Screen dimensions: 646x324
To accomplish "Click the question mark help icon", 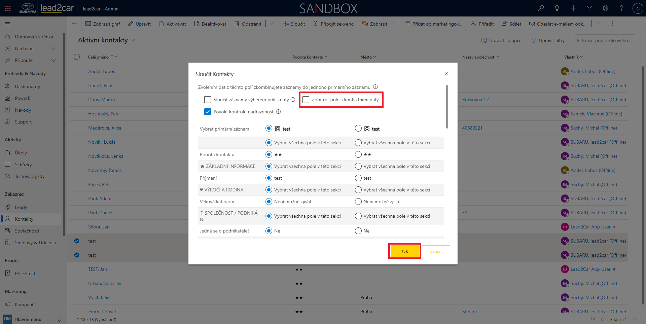I will (x=621, y=8).
